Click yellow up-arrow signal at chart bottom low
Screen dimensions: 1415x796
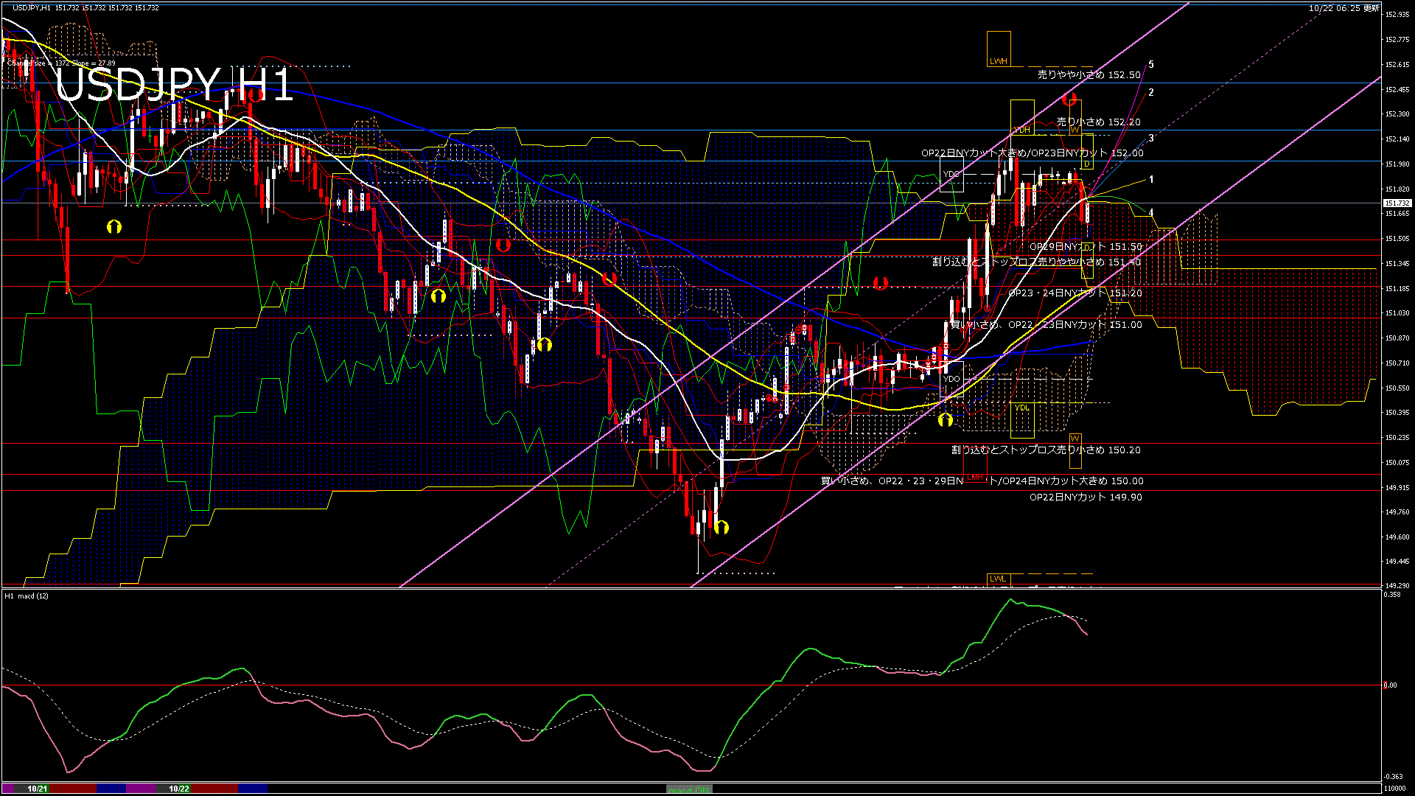point(722,527)
